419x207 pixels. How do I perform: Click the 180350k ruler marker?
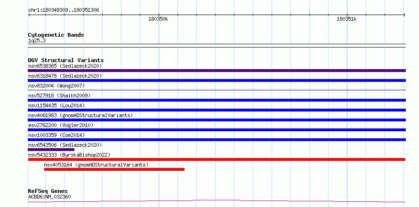(x=159, y=19)
